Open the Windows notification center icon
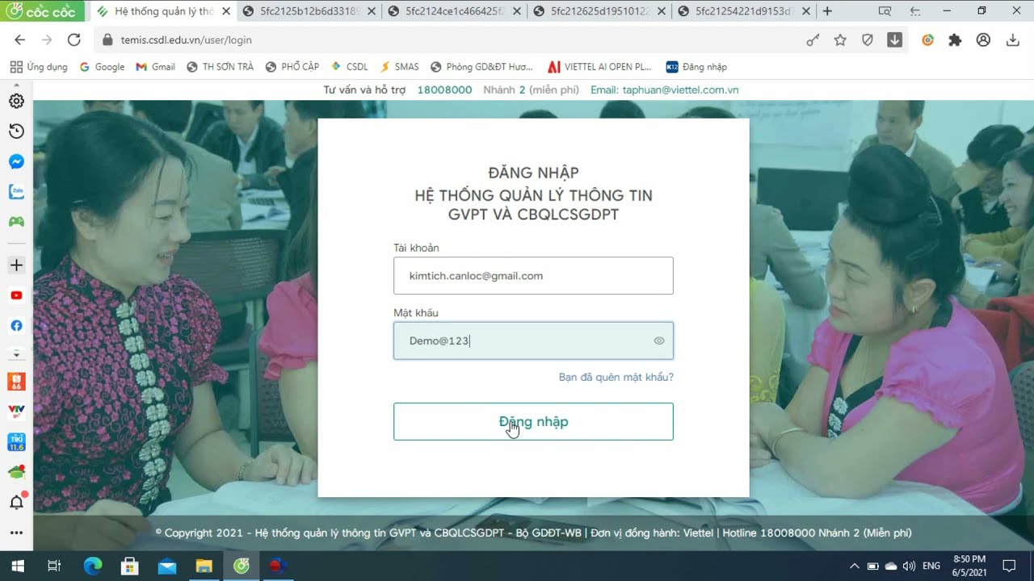1034x581 pixels. [x=1009, y=566]
